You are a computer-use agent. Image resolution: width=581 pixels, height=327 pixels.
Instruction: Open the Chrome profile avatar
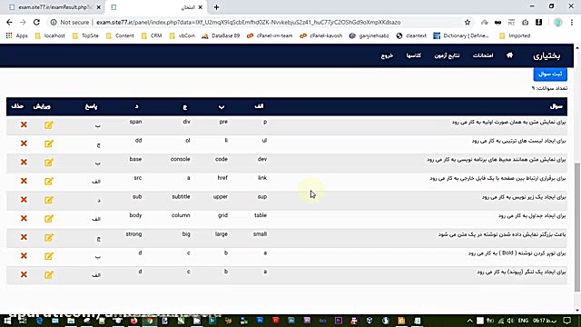coord(557,22)
